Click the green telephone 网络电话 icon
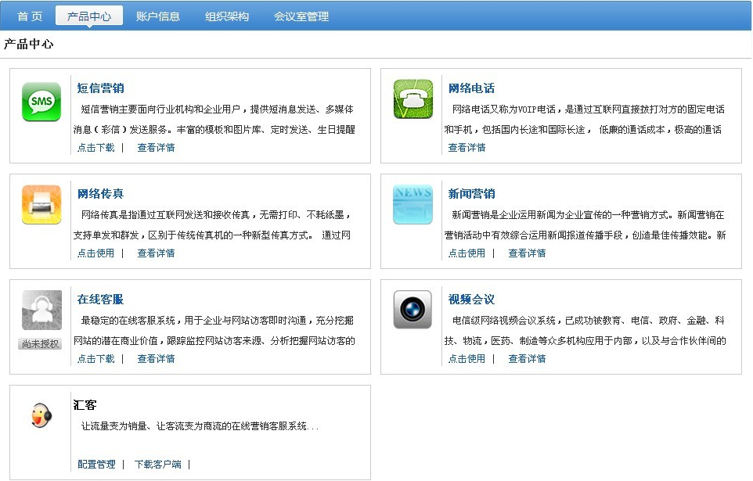753x481 pixels. [x=413, y=99]
